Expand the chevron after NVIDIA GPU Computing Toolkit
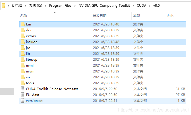The image size is (191, 115). tap(133, 6)
